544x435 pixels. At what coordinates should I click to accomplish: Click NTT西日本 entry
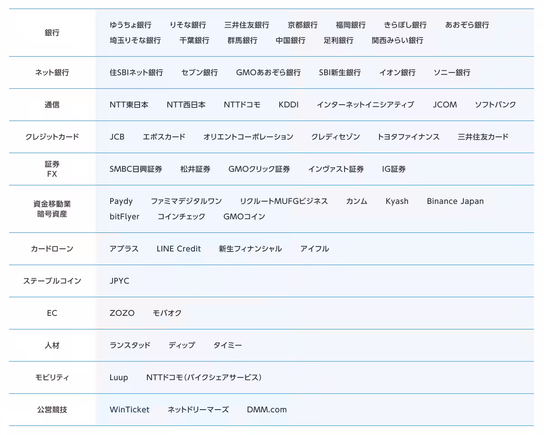click(x=186, y=105)
